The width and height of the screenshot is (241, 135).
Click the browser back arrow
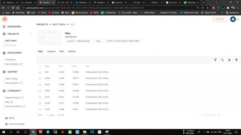(x=3, y=8)
